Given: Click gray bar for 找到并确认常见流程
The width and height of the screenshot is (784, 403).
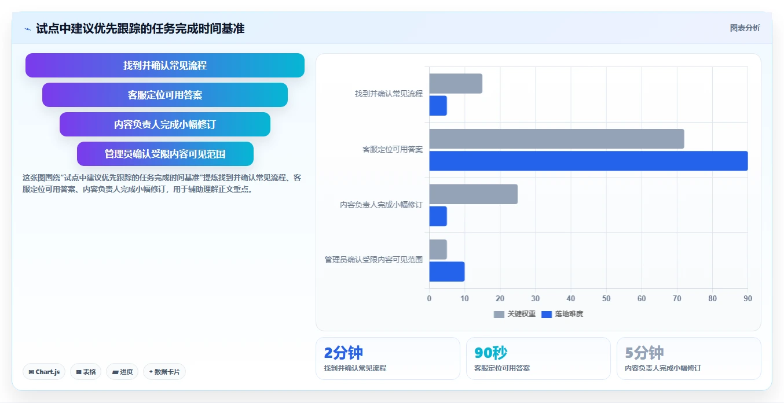Looking at the screenshot, I should tap(456, 84).
